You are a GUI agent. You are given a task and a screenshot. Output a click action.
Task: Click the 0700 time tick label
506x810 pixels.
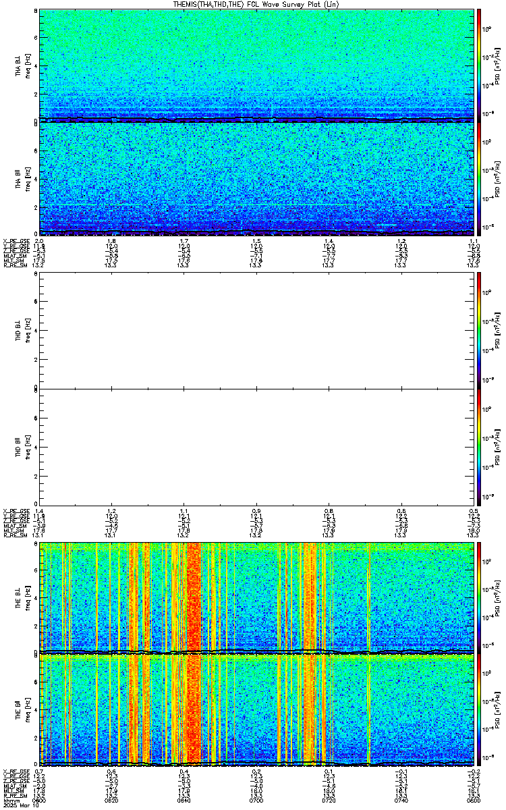pyautogui.click(x=256, y=800)
